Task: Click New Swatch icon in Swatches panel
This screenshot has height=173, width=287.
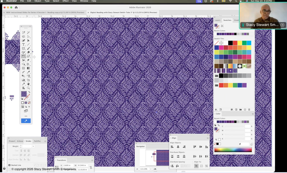Action: (245, 109)
